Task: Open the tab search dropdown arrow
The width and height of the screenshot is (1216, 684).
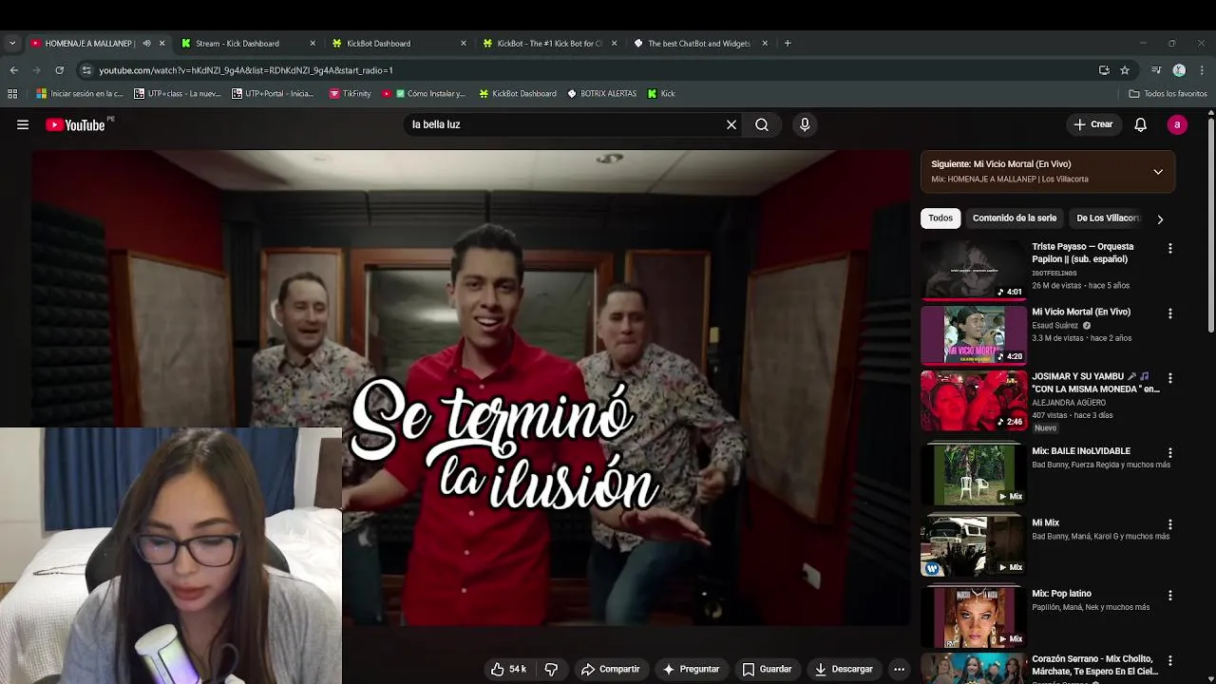Action: pyautogui.click(x=12, y=43)
